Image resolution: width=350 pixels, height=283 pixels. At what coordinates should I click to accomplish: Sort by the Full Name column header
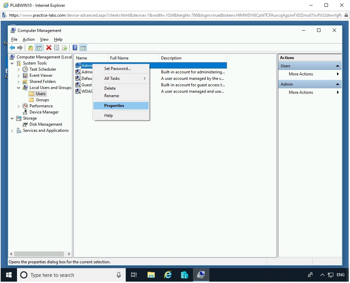133,58
